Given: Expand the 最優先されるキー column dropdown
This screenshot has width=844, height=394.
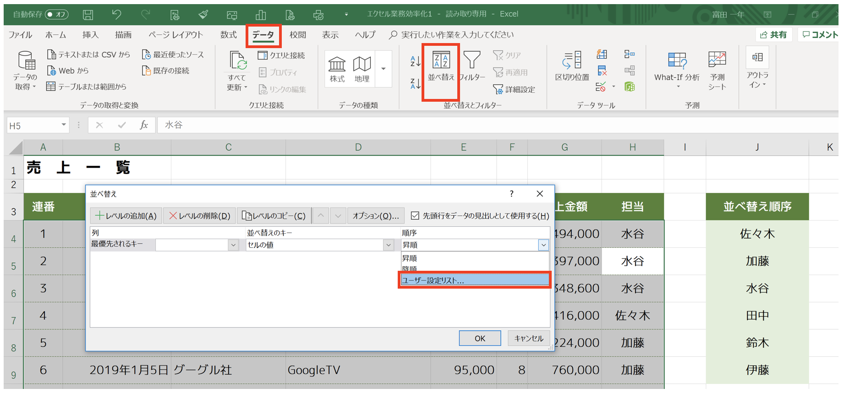Looking at the screenshot, I should click(233, 245).
